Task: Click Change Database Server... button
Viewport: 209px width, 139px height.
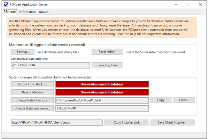Action: click(32, 108)
